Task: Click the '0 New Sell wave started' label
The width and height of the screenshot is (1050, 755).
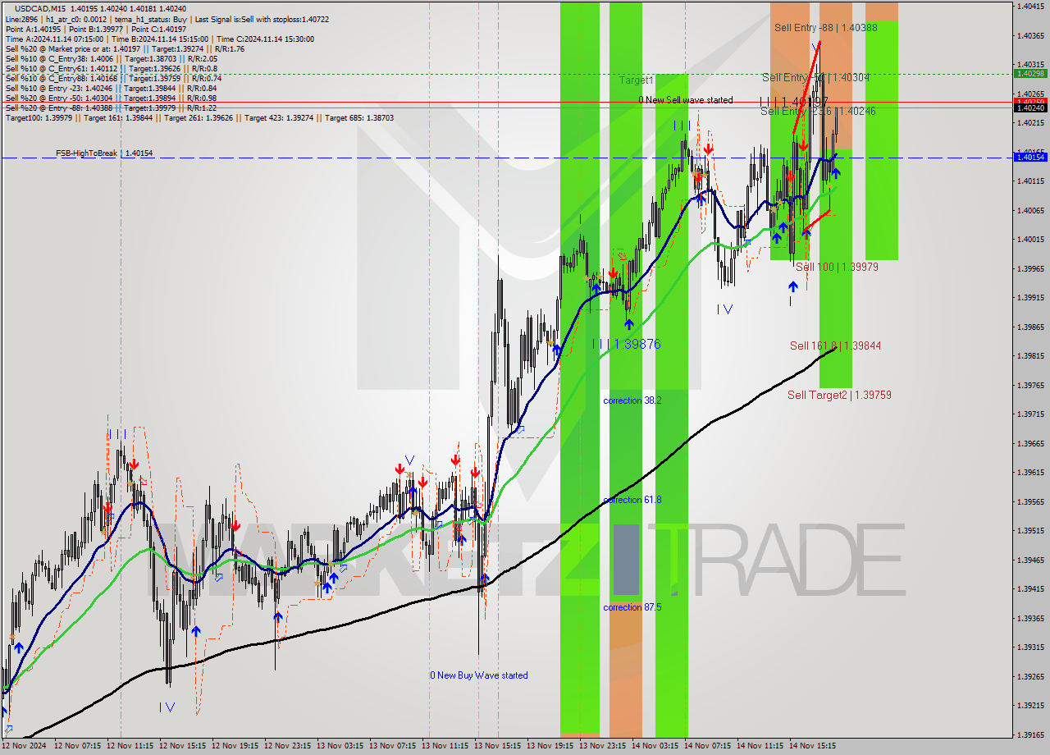Action: pos(686,100)
